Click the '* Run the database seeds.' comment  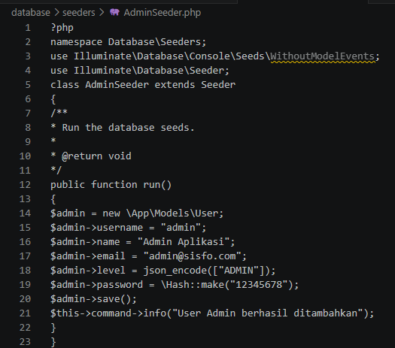123,128
